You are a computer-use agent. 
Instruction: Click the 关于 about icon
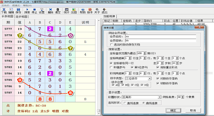coord(97,11)
